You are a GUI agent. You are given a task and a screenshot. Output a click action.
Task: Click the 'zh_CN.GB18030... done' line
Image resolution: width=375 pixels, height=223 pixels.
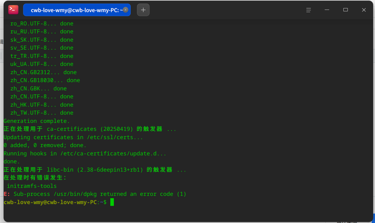(45, 80)
